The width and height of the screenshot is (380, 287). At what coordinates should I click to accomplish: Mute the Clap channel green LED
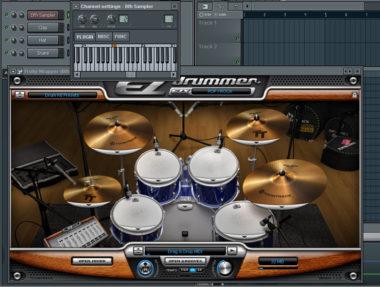[6, 28]
